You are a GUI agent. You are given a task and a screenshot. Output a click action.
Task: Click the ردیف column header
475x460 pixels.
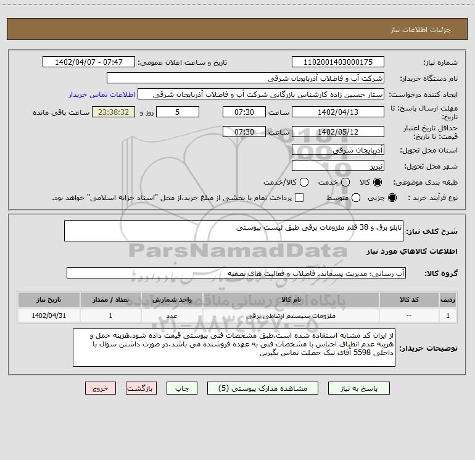tap(448, 299)
